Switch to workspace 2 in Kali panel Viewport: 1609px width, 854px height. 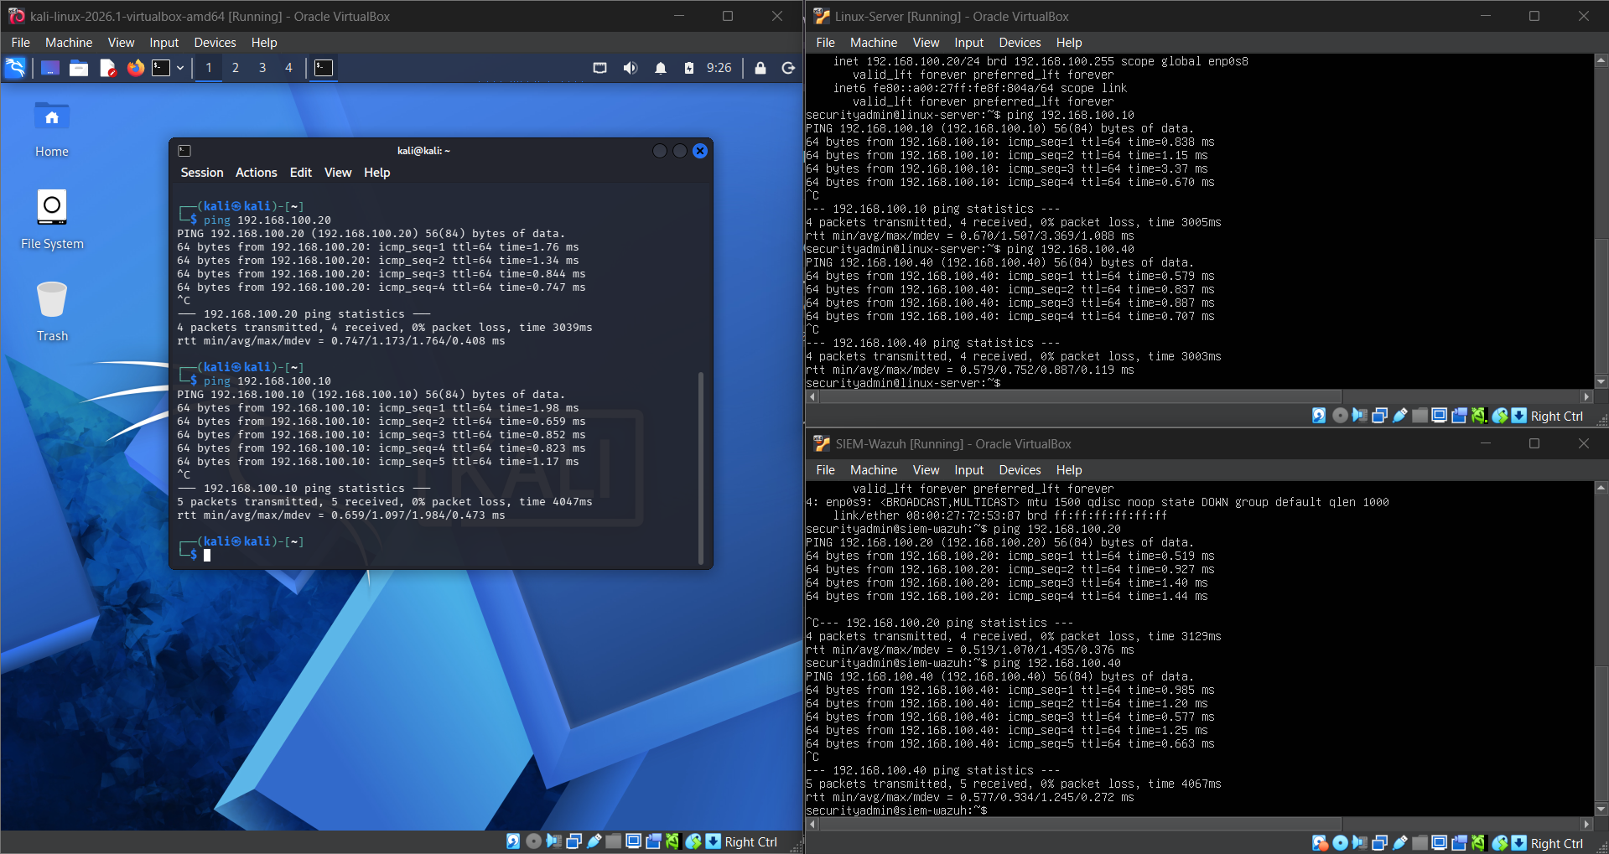tap(236, 68)
